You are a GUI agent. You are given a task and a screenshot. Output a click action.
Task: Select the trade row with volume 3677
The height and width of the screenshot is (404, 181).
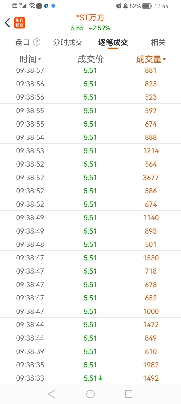90,178
